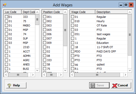This screenshot has height=94, width=136.
Task: Check Wage Code 03 PTO checkbox
Action: 72,30
